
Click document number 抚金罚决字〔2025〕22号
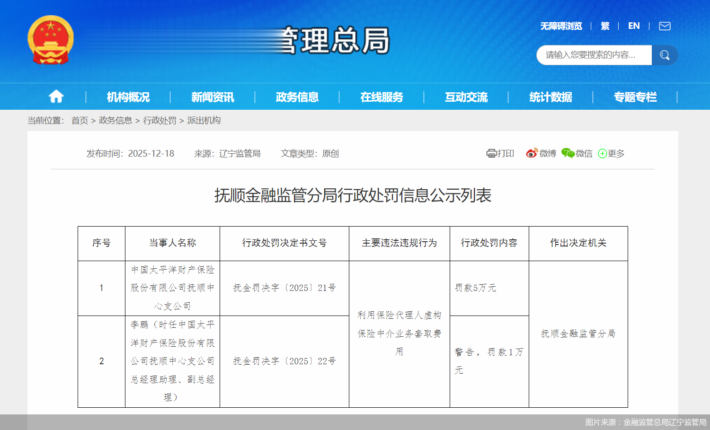point(284,361)
